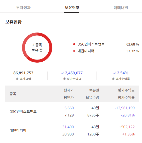Click the 평가수익금 column header
The width and height of the screenshot is (142, 143).
click(126, 90)
